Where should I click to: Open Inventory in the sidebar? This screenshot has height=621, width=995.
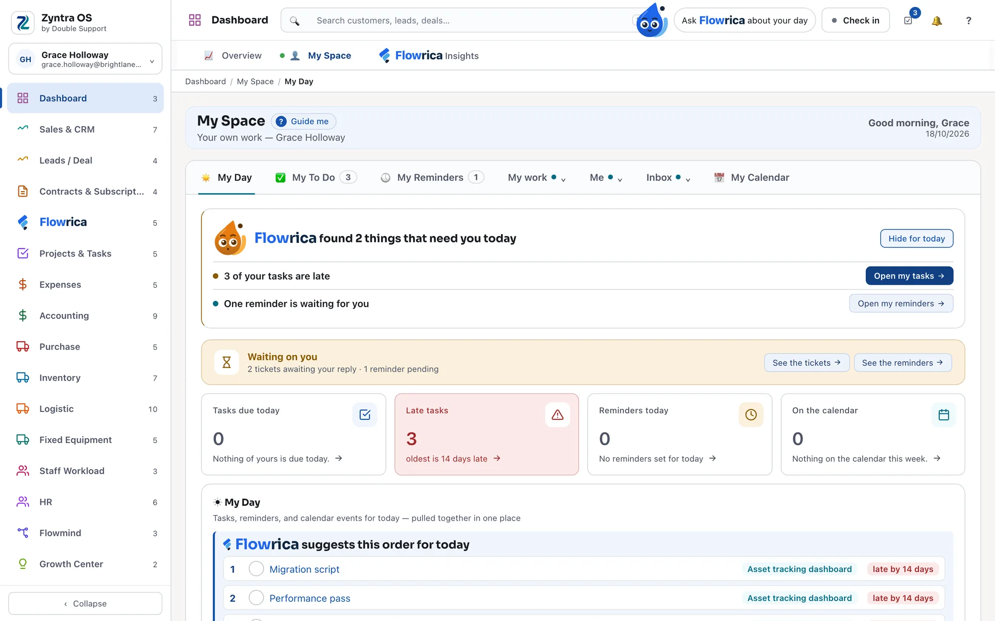85,378
